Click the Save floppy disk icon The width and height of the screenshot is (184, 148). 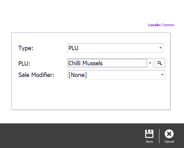point(149,134)
